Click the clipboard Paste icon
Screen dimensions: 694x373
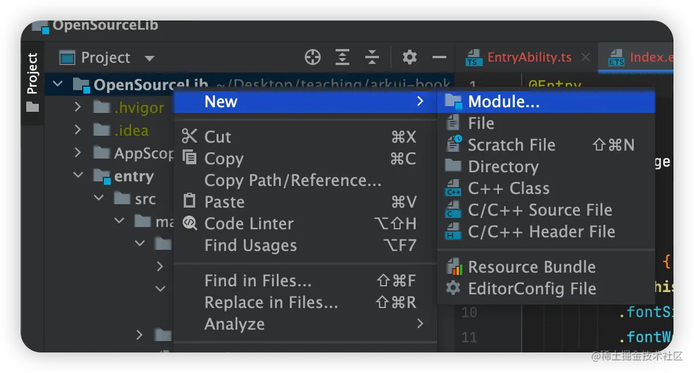(189, 201)
